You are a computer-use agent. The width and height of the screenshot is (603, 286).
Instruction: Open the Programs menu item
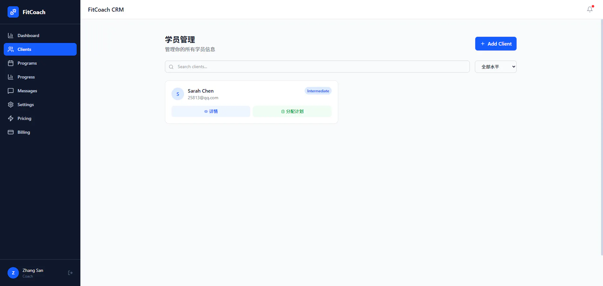coord(40,63)
